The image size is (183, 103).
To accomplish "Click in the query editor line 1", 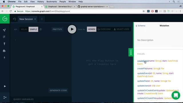I will (43, 40).
